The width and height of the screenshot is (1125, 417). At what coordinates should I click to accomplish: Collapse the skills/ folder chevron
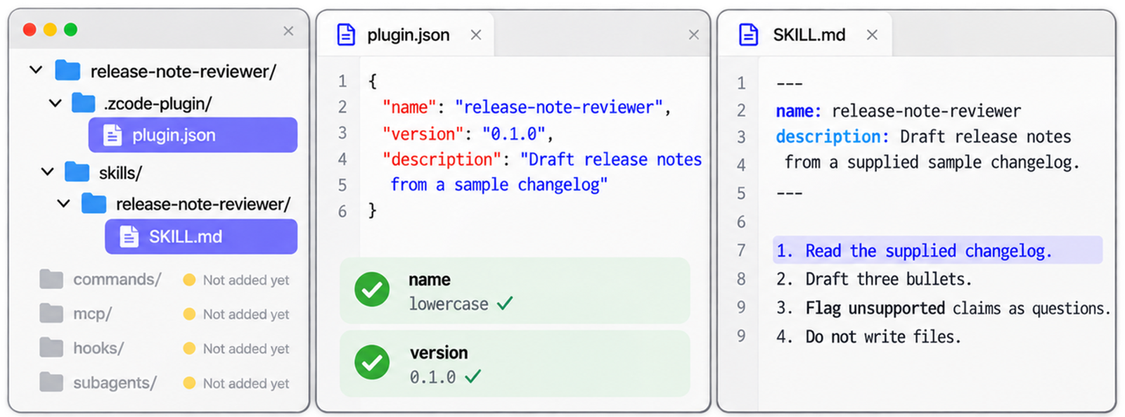47,172
